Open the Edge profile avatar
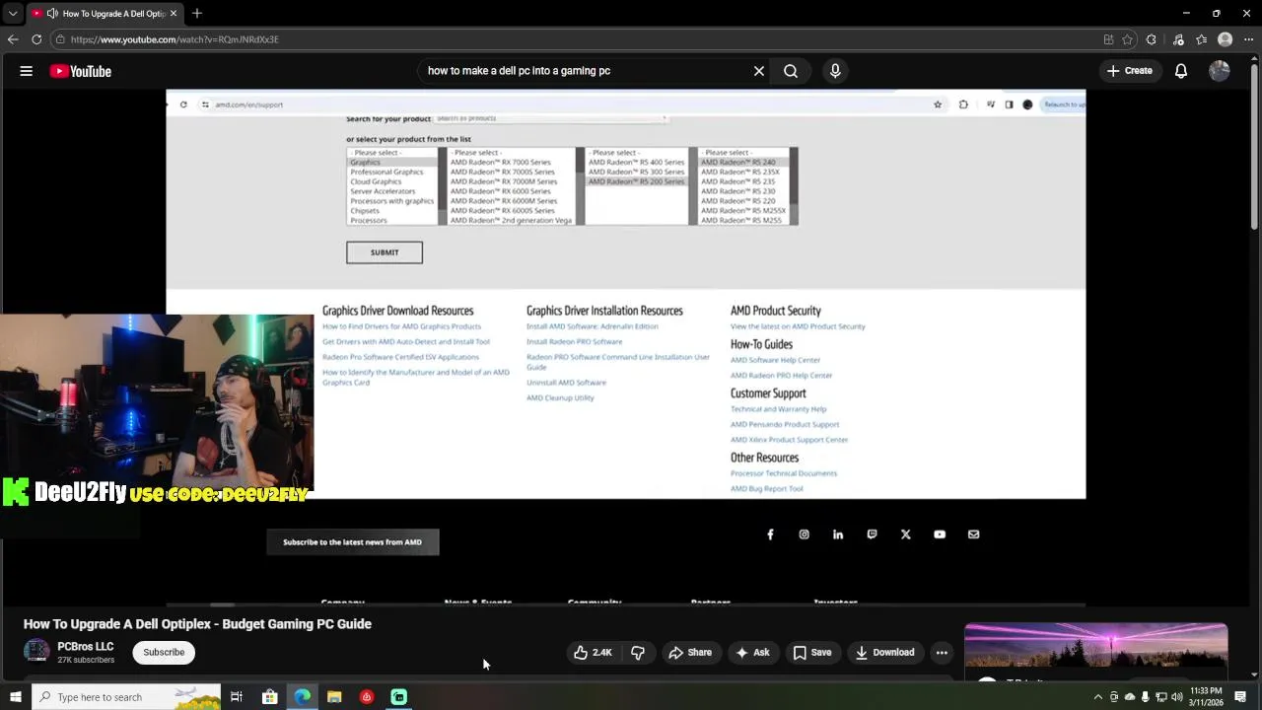 (1226, 39)
